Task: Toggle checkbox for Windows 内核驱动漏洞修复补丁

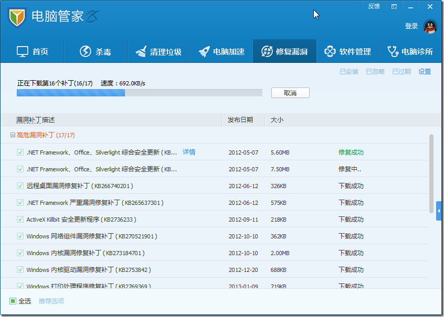Action: coord(20,269)
